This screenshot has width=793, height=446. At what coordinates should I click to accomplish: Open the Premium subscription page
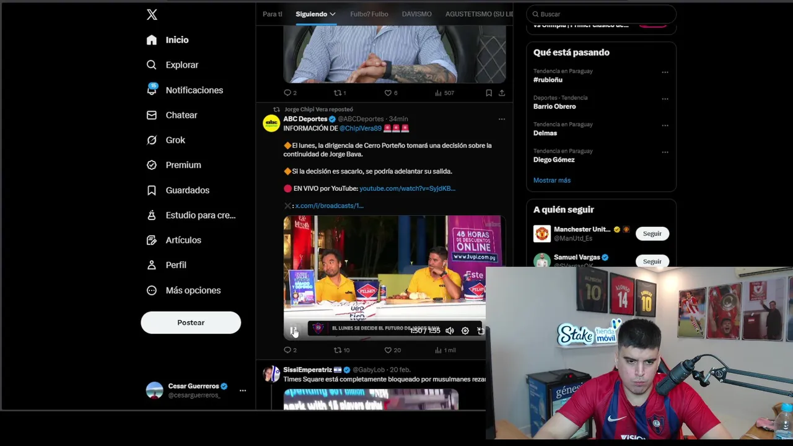coord(173,165)
